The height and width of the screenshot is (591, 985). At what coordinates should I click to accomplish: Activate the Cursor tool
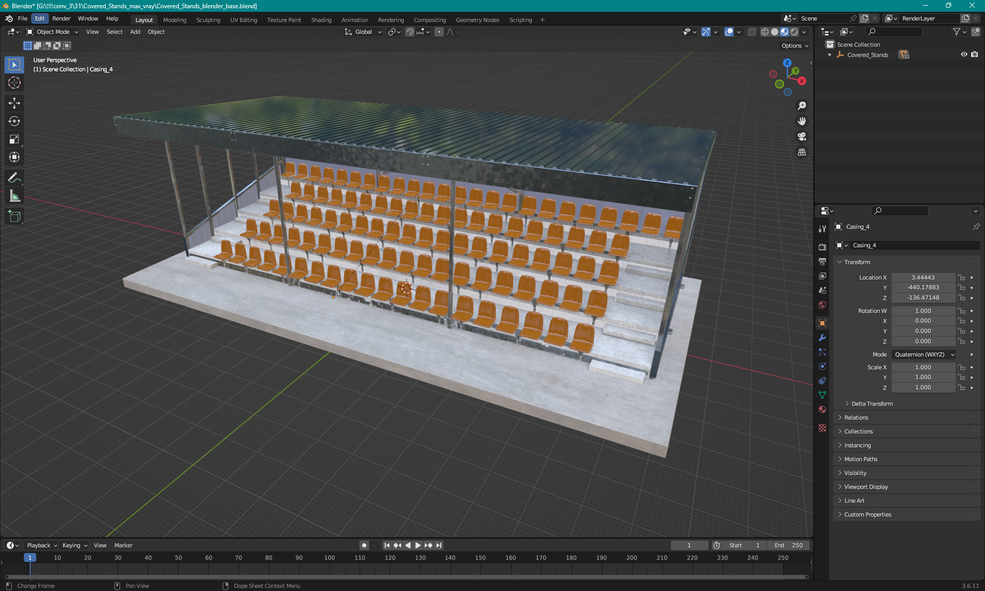(14, 83)
